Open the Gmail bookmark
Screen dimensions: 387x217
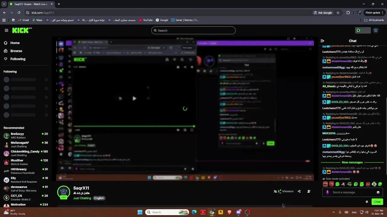tap(23, 20)
